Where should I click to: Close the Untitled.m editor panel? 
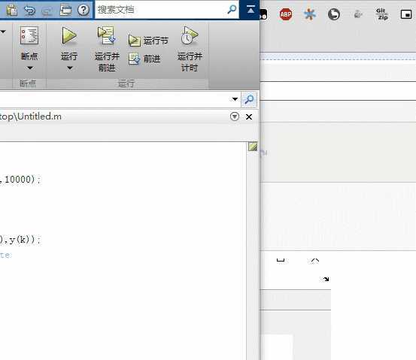tap(249, 117)
